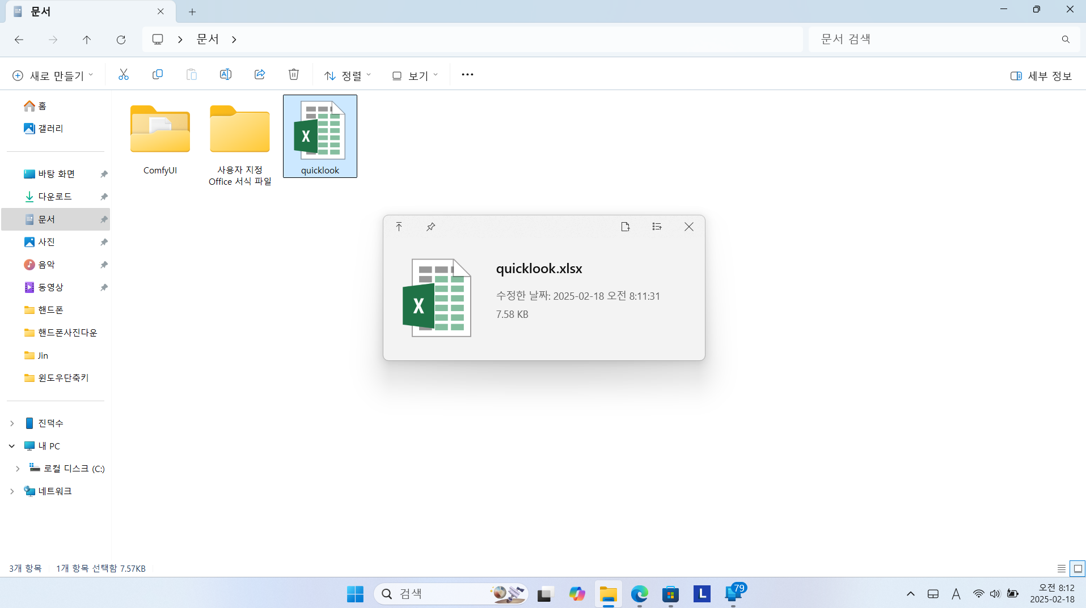This screenshot has width=1086, height=608.
Task: Open 홈 in navigation pane
Action: pyautogui.click(x=35, y=106)
